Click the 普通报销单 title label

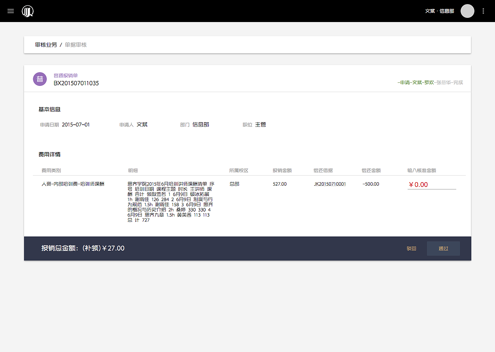point(66,75)
